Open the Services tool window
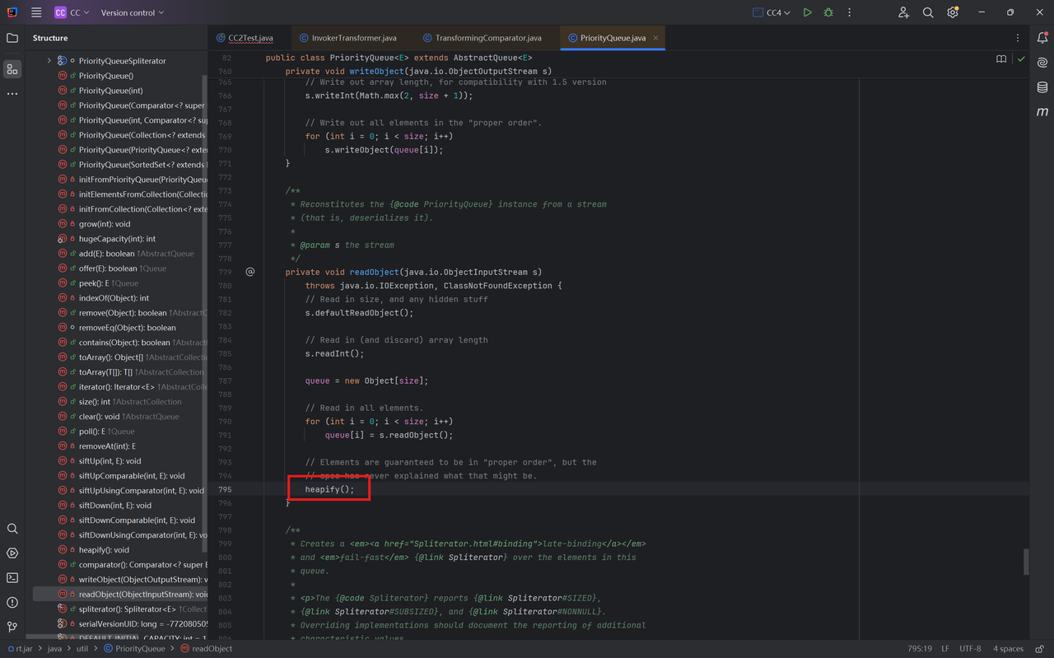 [x=12, y=553]
